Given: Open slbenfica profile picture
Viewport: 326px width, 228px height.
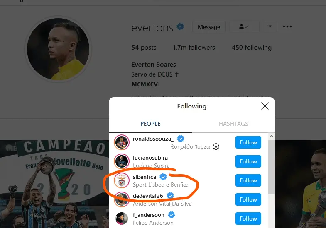Looking at the screenshot, I should (122, 181).
